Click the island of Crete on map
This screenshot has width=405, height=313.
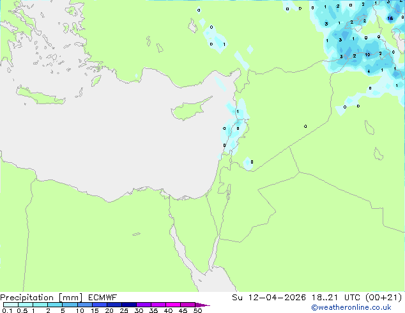(40, 96)
